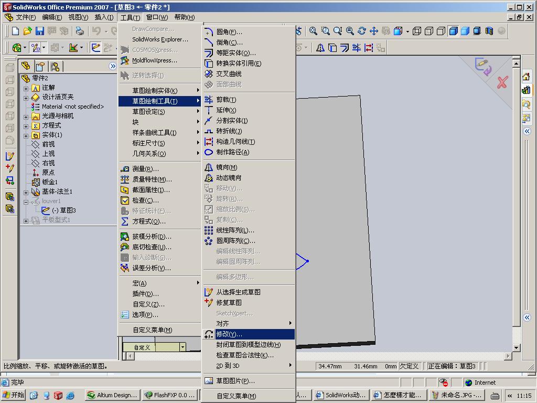
Task: Select 草图3 in the feature tree
Action: (x=63, y=210)
